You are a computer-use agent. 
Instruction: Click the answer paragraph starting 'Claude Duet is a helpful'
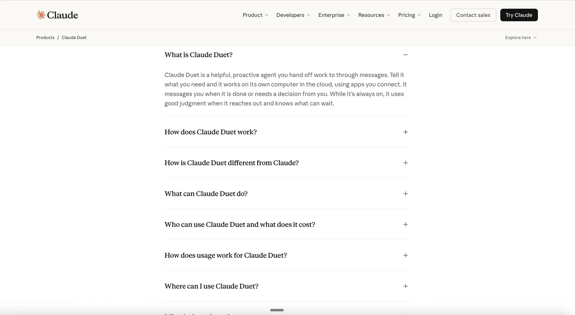point(286,89)
